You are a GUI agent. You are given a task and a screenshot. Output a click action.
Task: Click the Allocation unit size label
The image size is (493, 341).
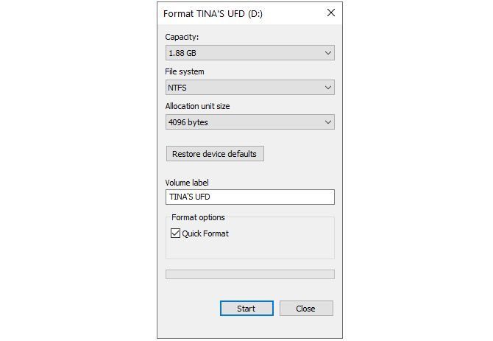click(x=197, y=106)
